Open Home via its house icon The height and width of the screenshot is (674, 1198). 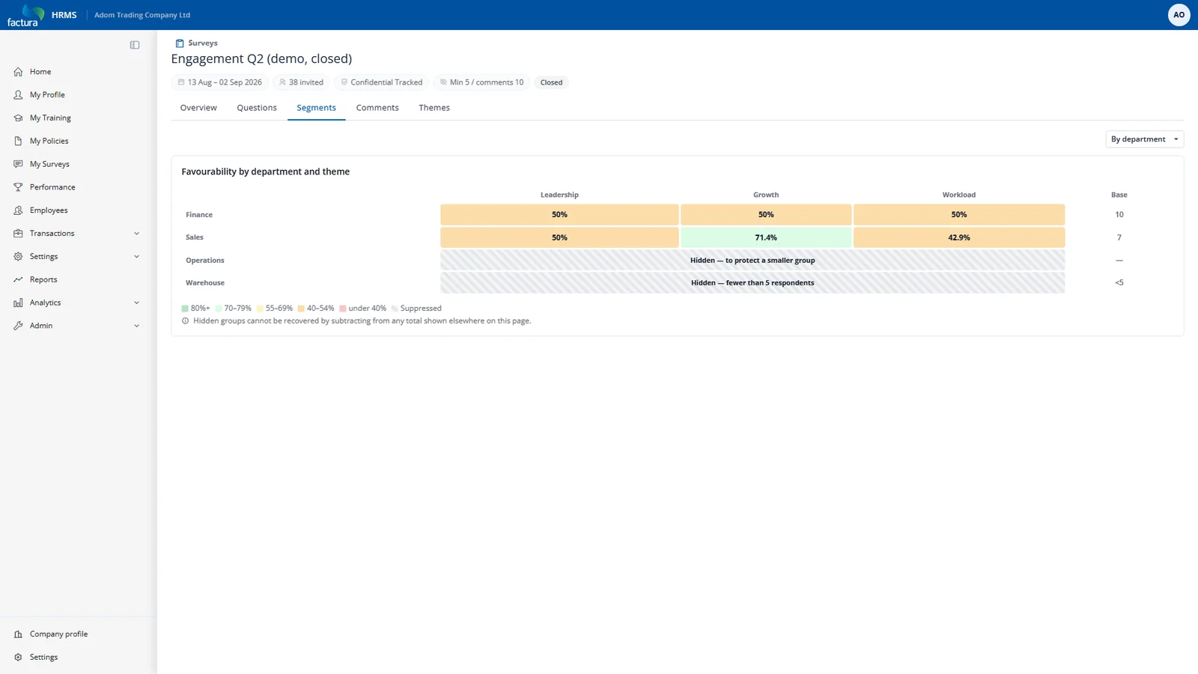click(18, 72)
